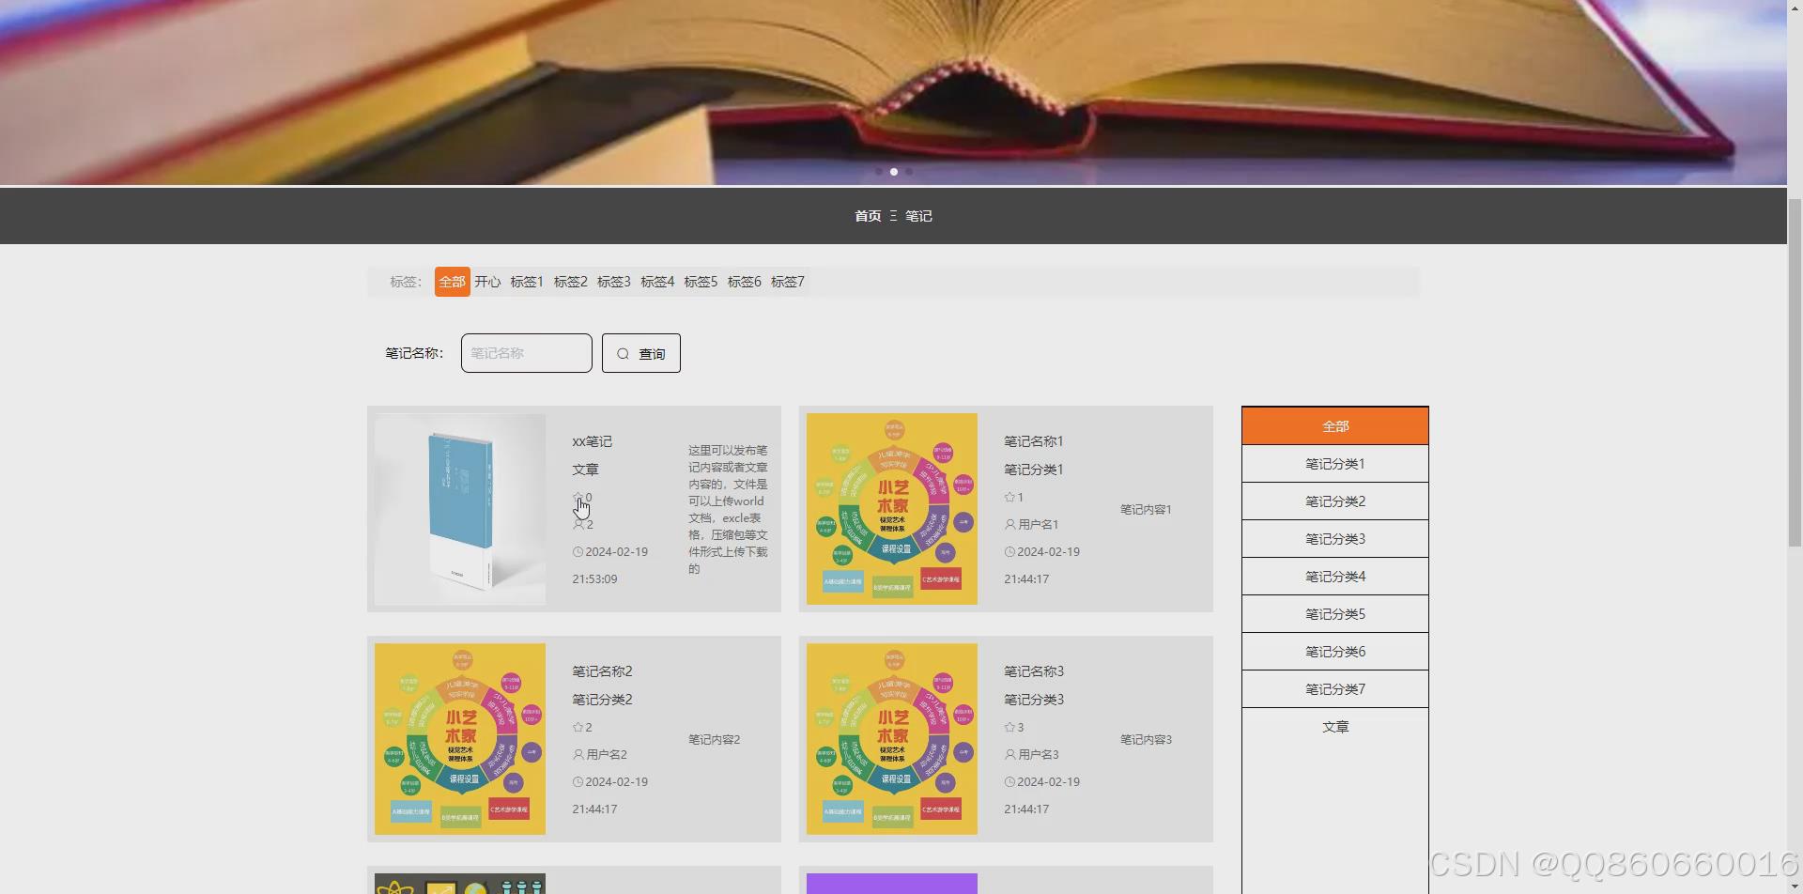The image size is (1803, 894).
Task: Click the user icon beside 用户名1
Action: 1009,524
